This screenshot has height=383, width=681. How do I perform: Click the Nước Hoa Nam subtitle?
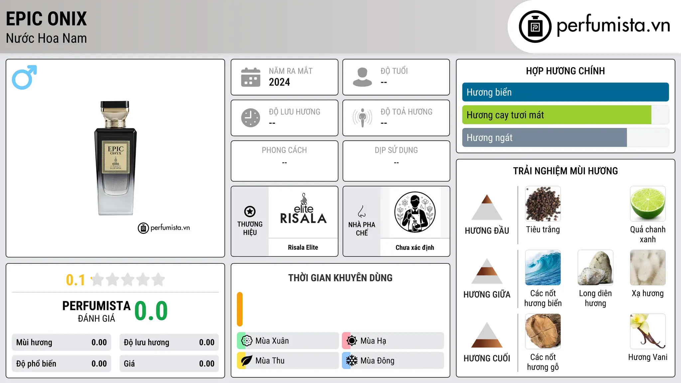point(46,38)
